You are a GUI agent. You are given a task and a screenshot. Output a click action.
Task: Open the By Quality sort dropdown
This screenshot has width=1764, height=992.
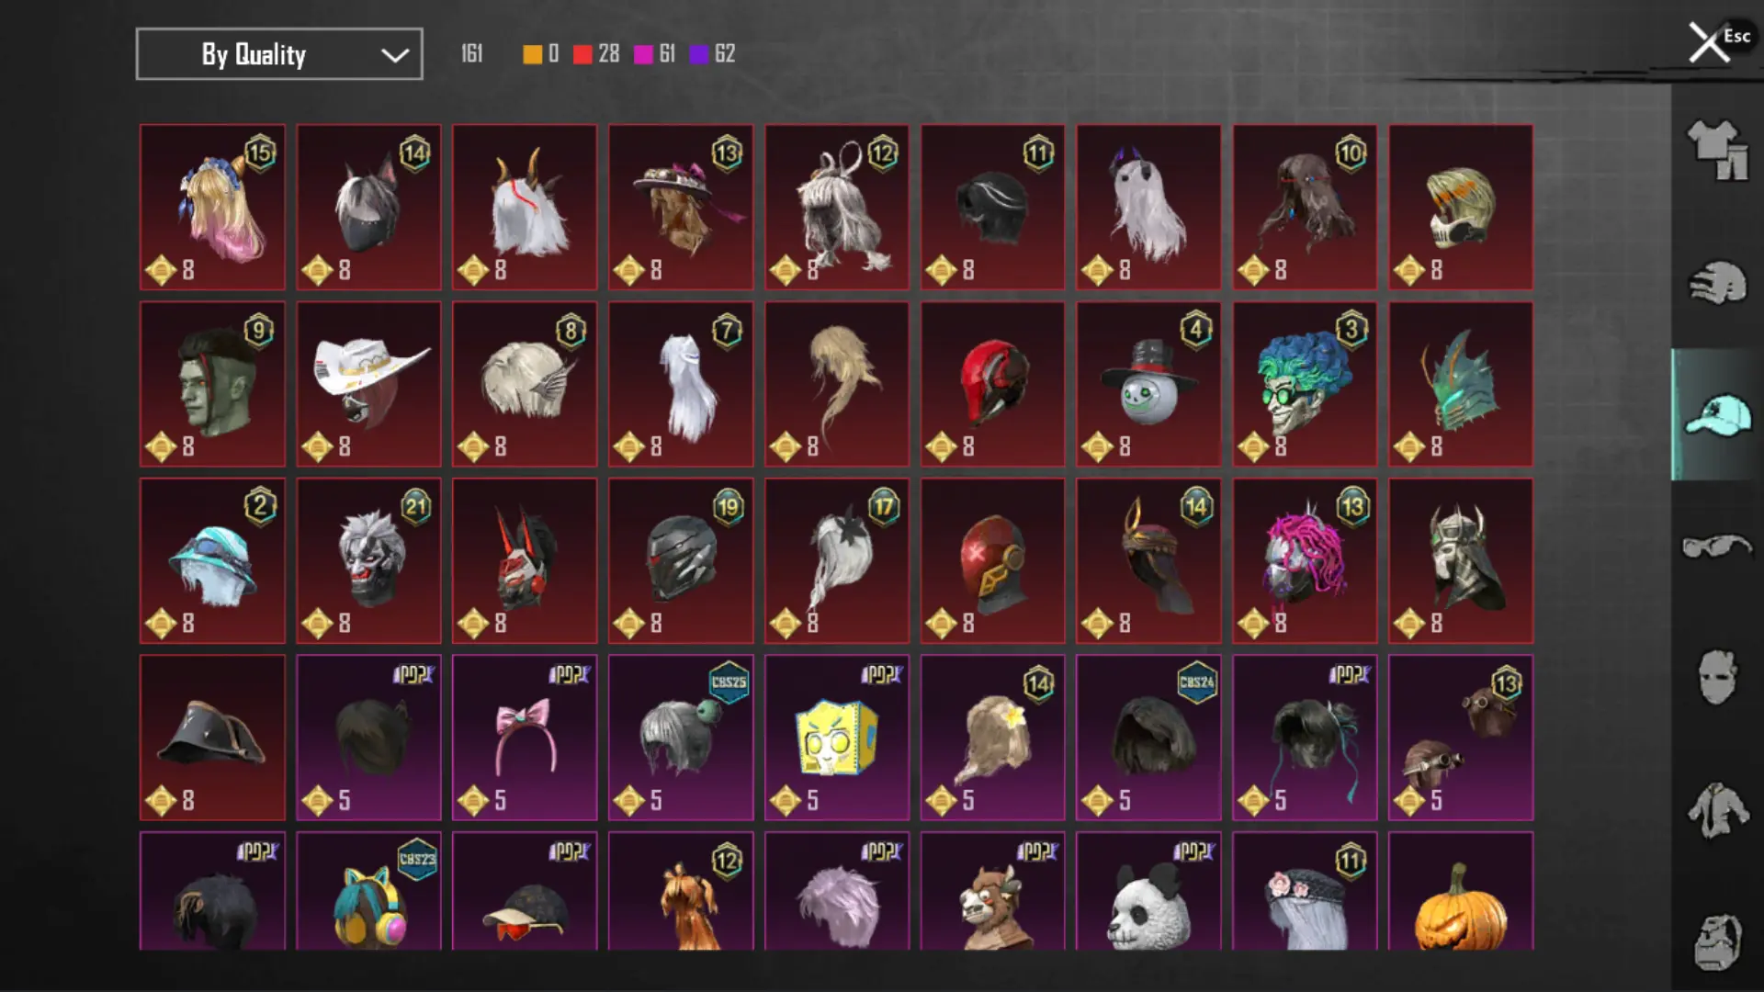[279, 54]
